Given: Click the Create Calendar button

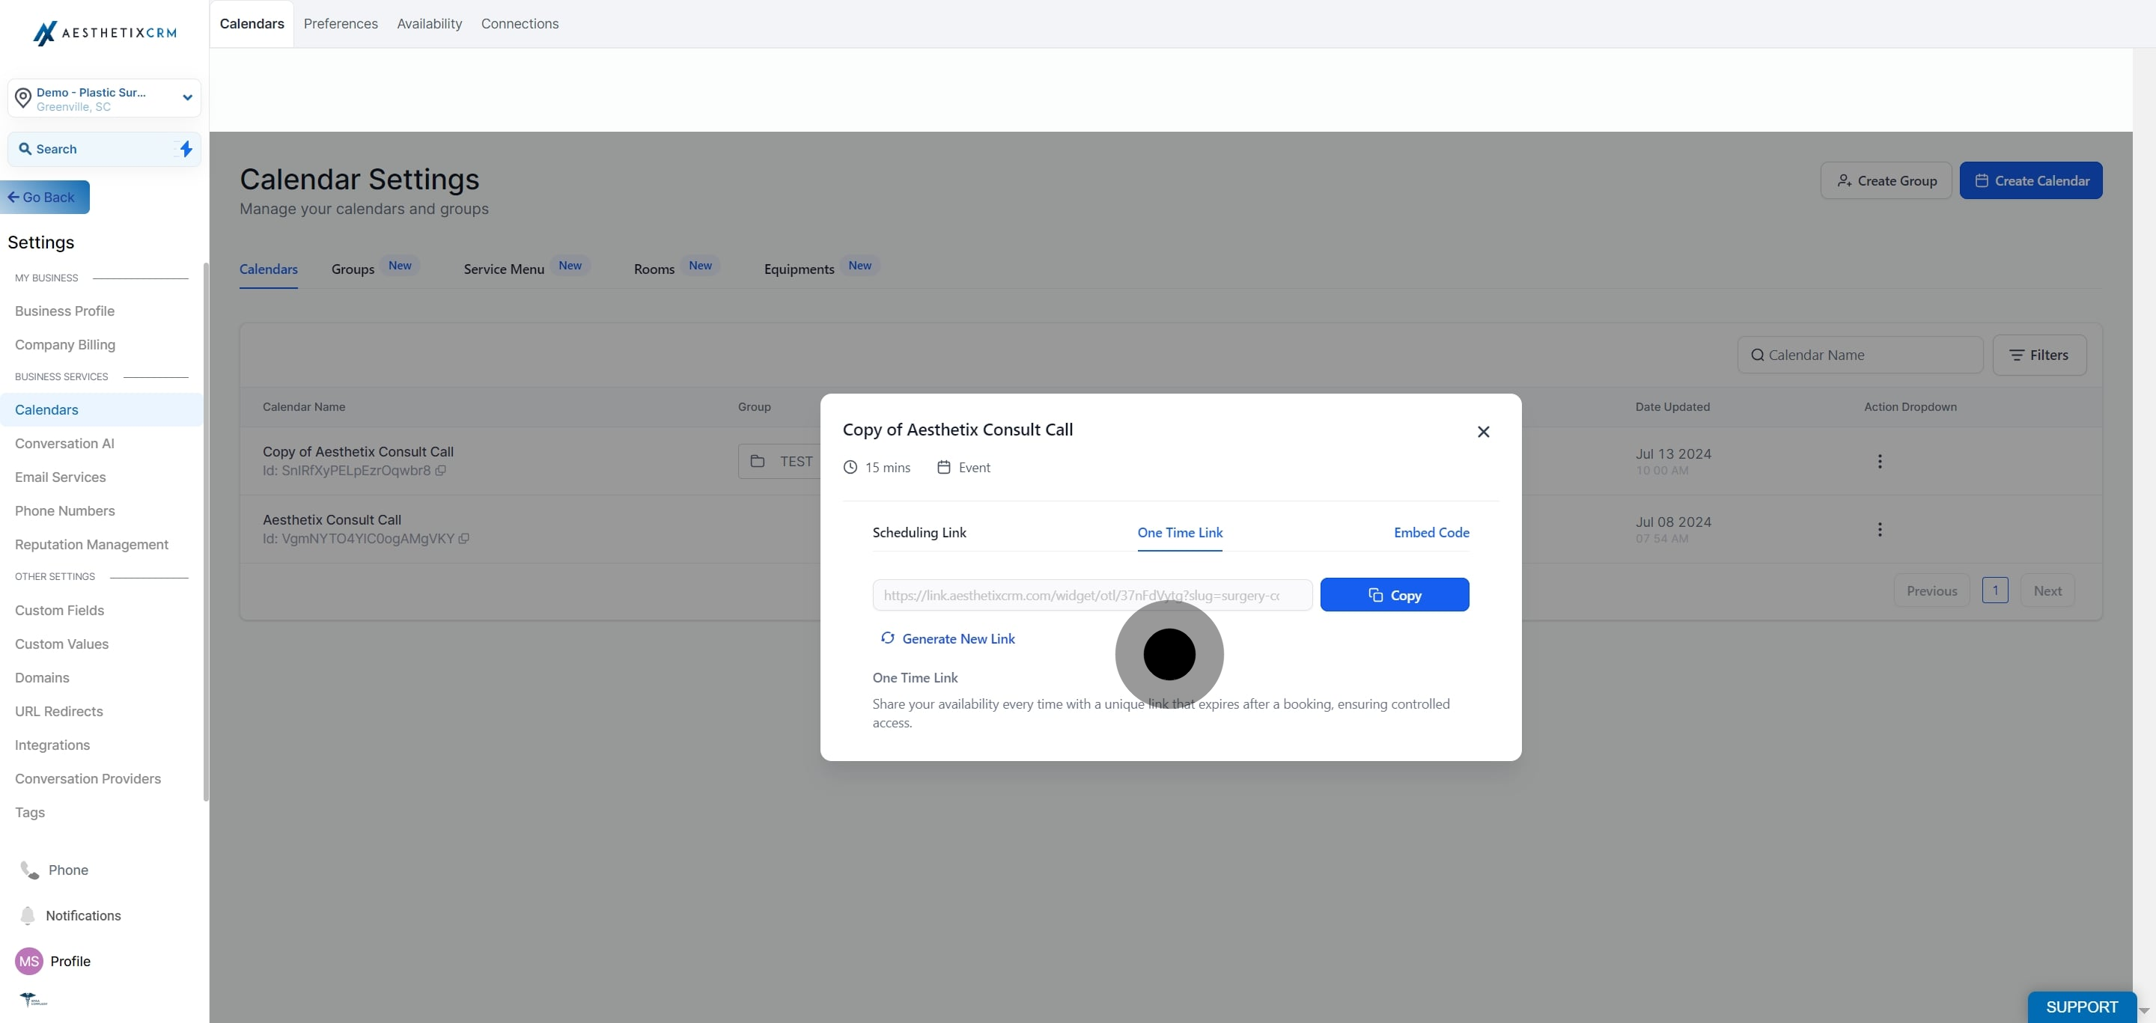Looking at the screenshot, I should coord(2030,180).
